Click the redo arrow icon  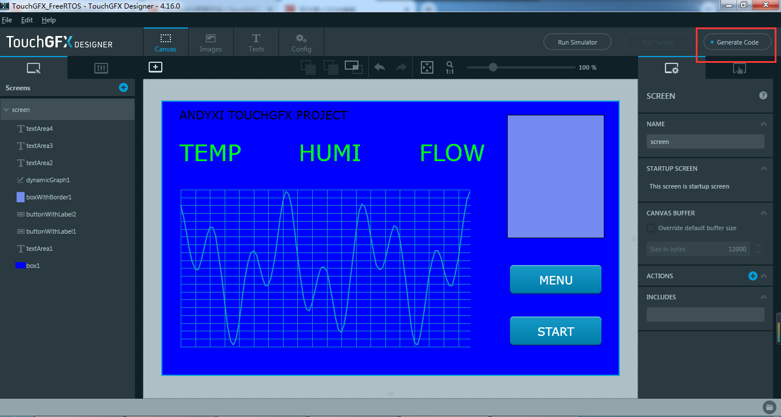coord(401,67)
